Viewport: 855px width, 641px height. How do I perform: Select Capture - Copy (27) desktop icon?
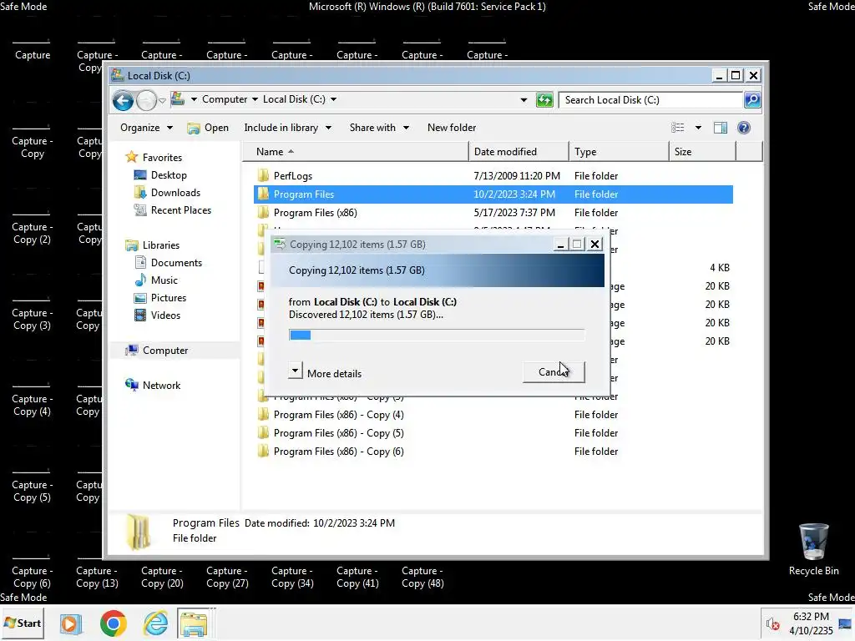227,577
